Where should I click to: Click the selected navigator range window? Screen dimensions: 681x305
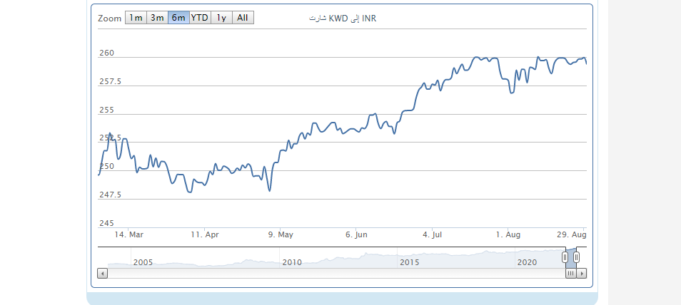coord(570,257)
